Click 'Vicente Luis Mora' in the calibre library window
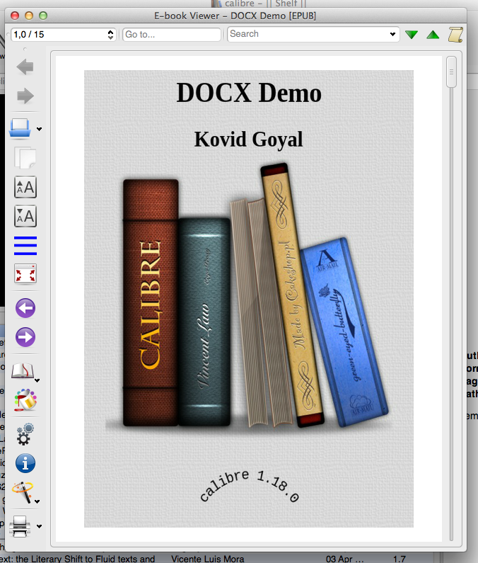 [x=208, y=559]
